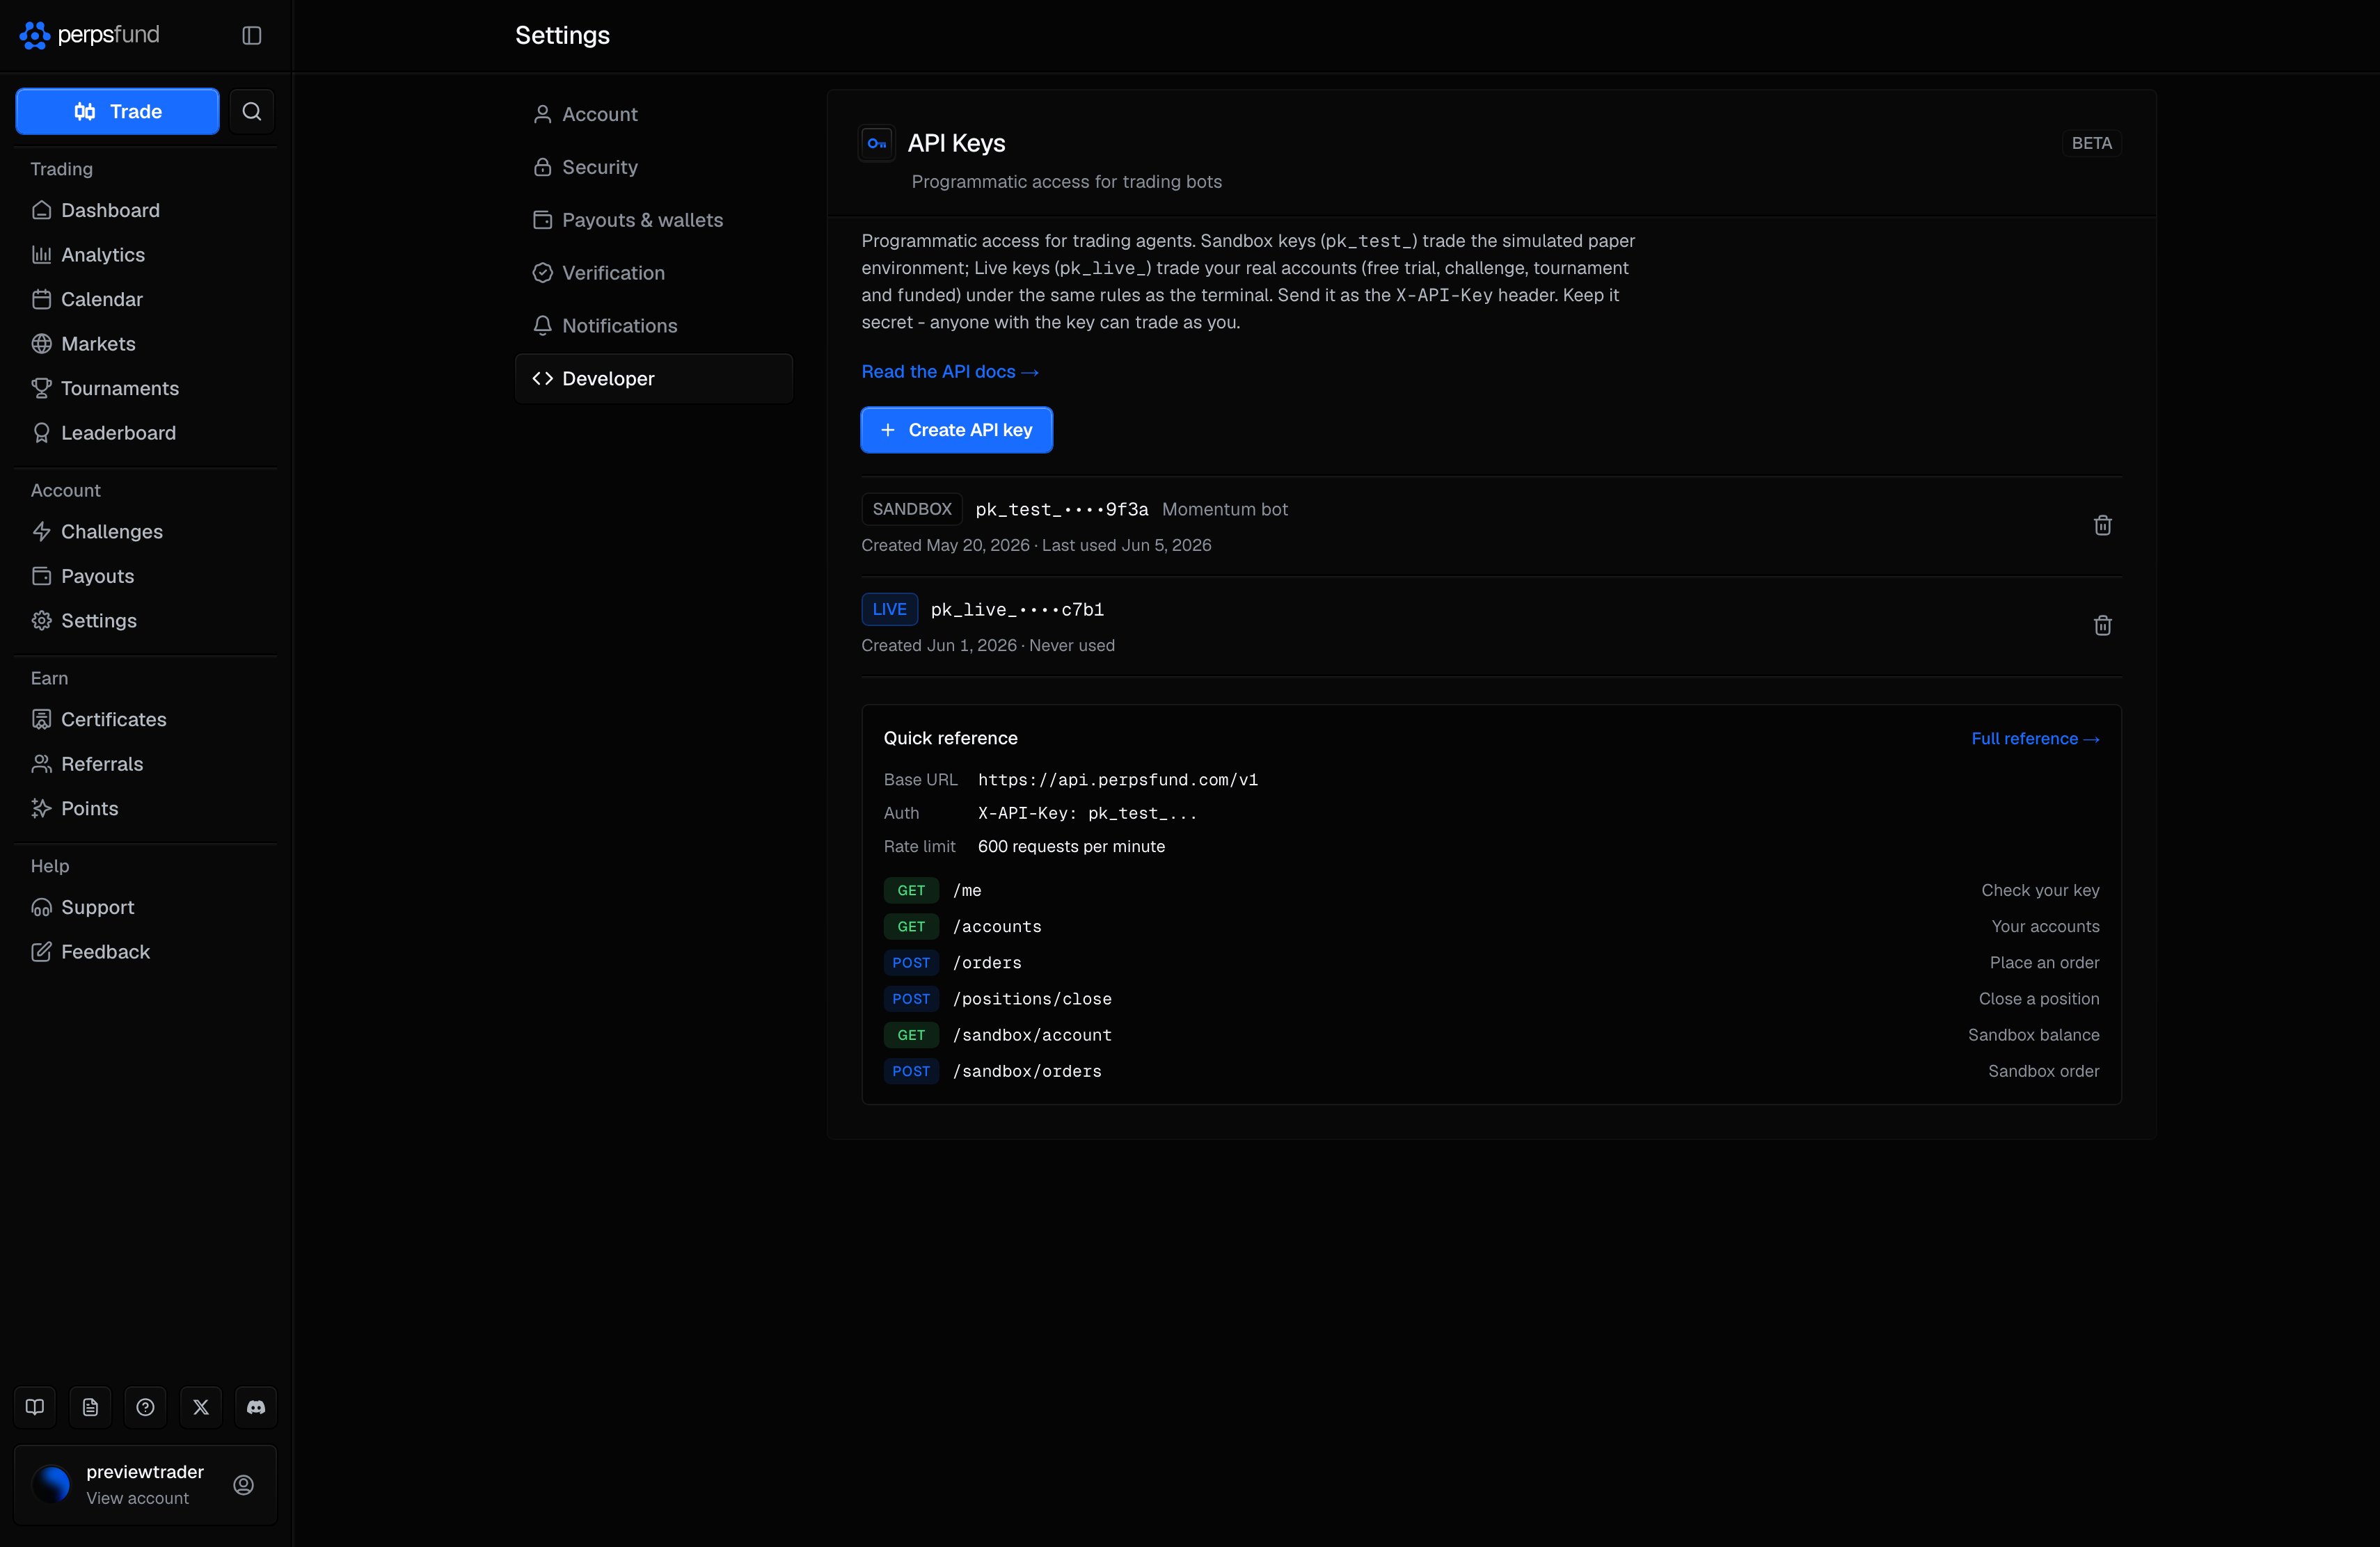Go to Dashboard in sidebar
The height and width of the screenshot is (1547, 2380).
[146, 210]
